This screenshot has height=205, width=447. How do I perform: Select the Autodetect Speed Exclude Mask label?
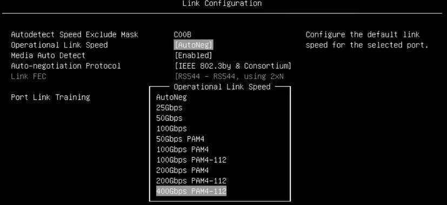coord(75,35)
